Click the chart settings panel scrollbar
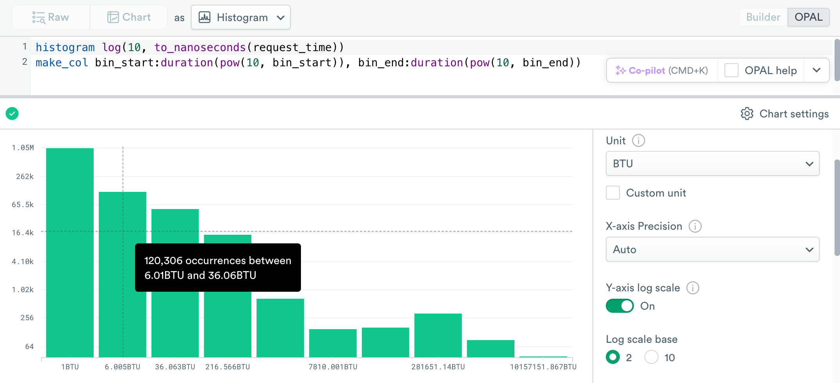The height and width of the screenshot is (383, 840). pyautogui.click(x=837, y=207)
